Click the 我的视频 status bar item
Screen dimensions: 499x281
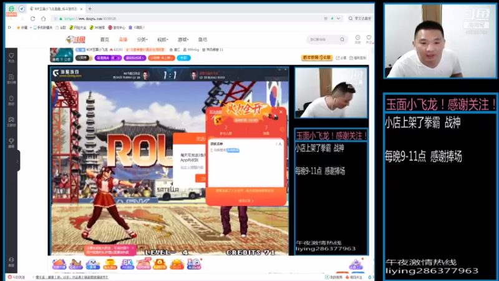pyautogui.click(x=334, y=277)
